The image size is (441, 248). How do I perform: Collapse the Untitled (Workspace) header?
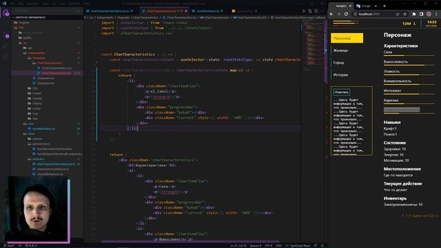pos(48,17)
